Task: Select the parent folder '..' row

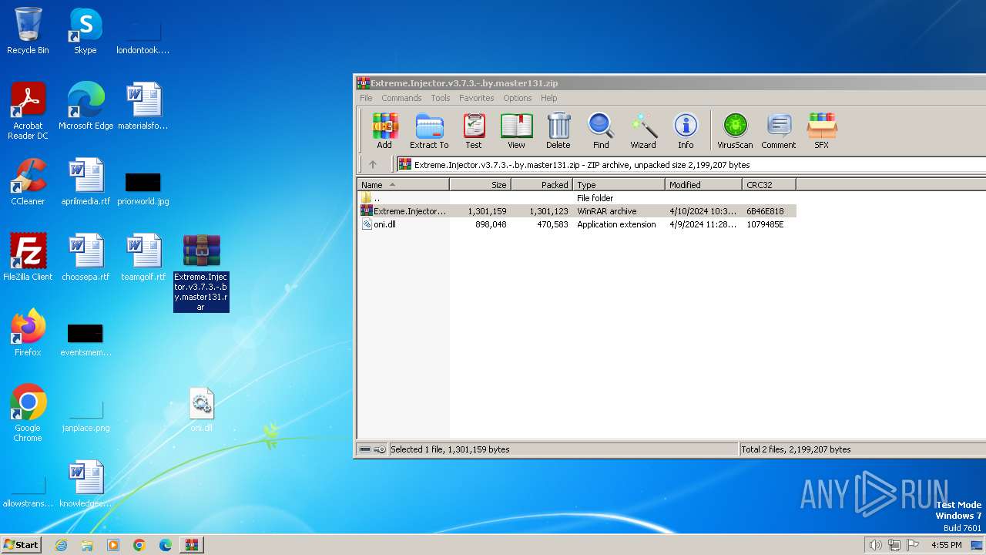Action: point(576,198)
